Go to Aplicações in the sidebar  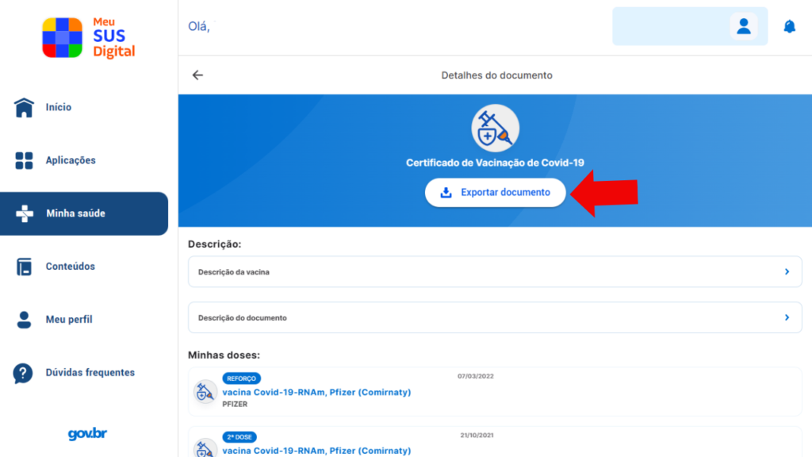pyautogui.click(x=71, y=160)
